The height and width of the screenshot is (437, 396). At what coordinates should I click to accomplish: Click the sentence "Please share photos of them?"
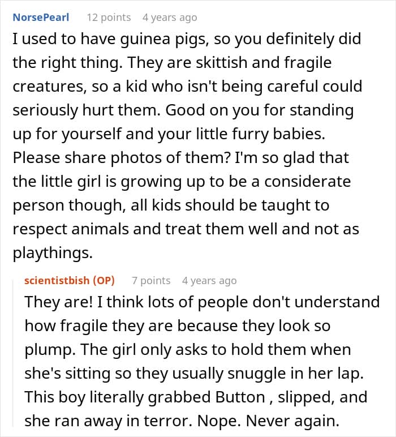click(122, 158)
